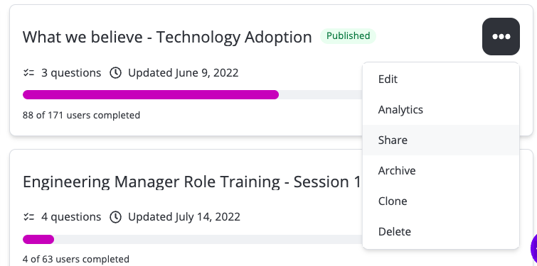Open What we believe - Technology Adoption title
Viewport: 537px width, 266px height.
click(167, 37)
